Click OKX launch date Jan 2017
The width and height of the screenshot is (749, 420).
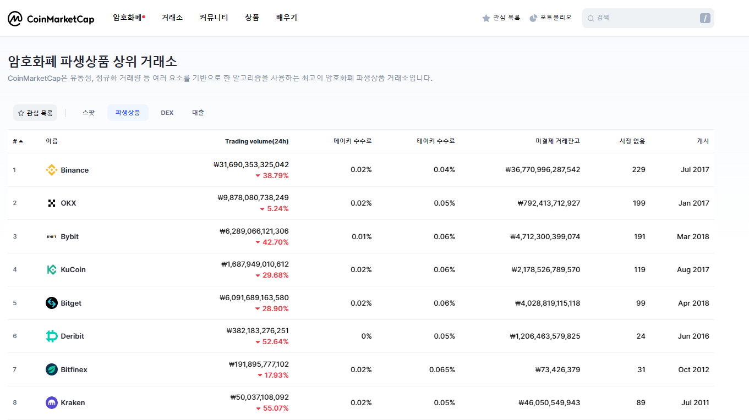pos(694,203)
